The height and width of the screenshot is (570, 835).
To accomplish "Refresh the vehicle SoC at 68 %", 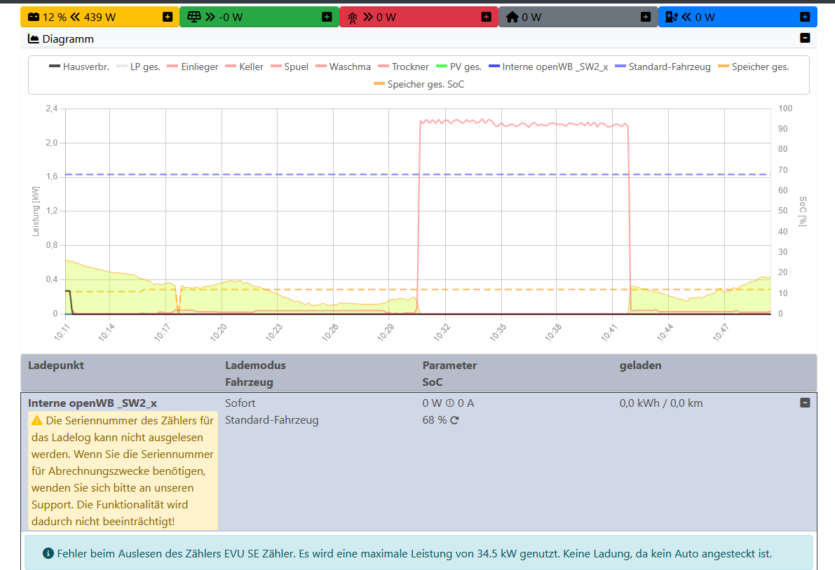I will [x=454, y=420].
